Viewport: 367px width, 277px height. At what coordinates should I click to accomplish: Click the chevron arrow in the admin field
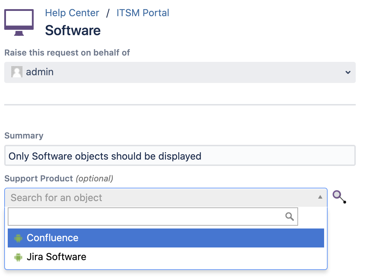click(348, 72)
